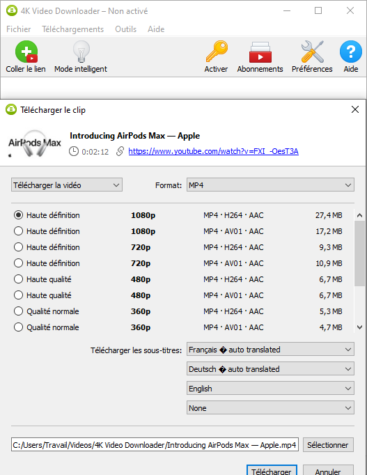Click the Télécharger button

272,470
